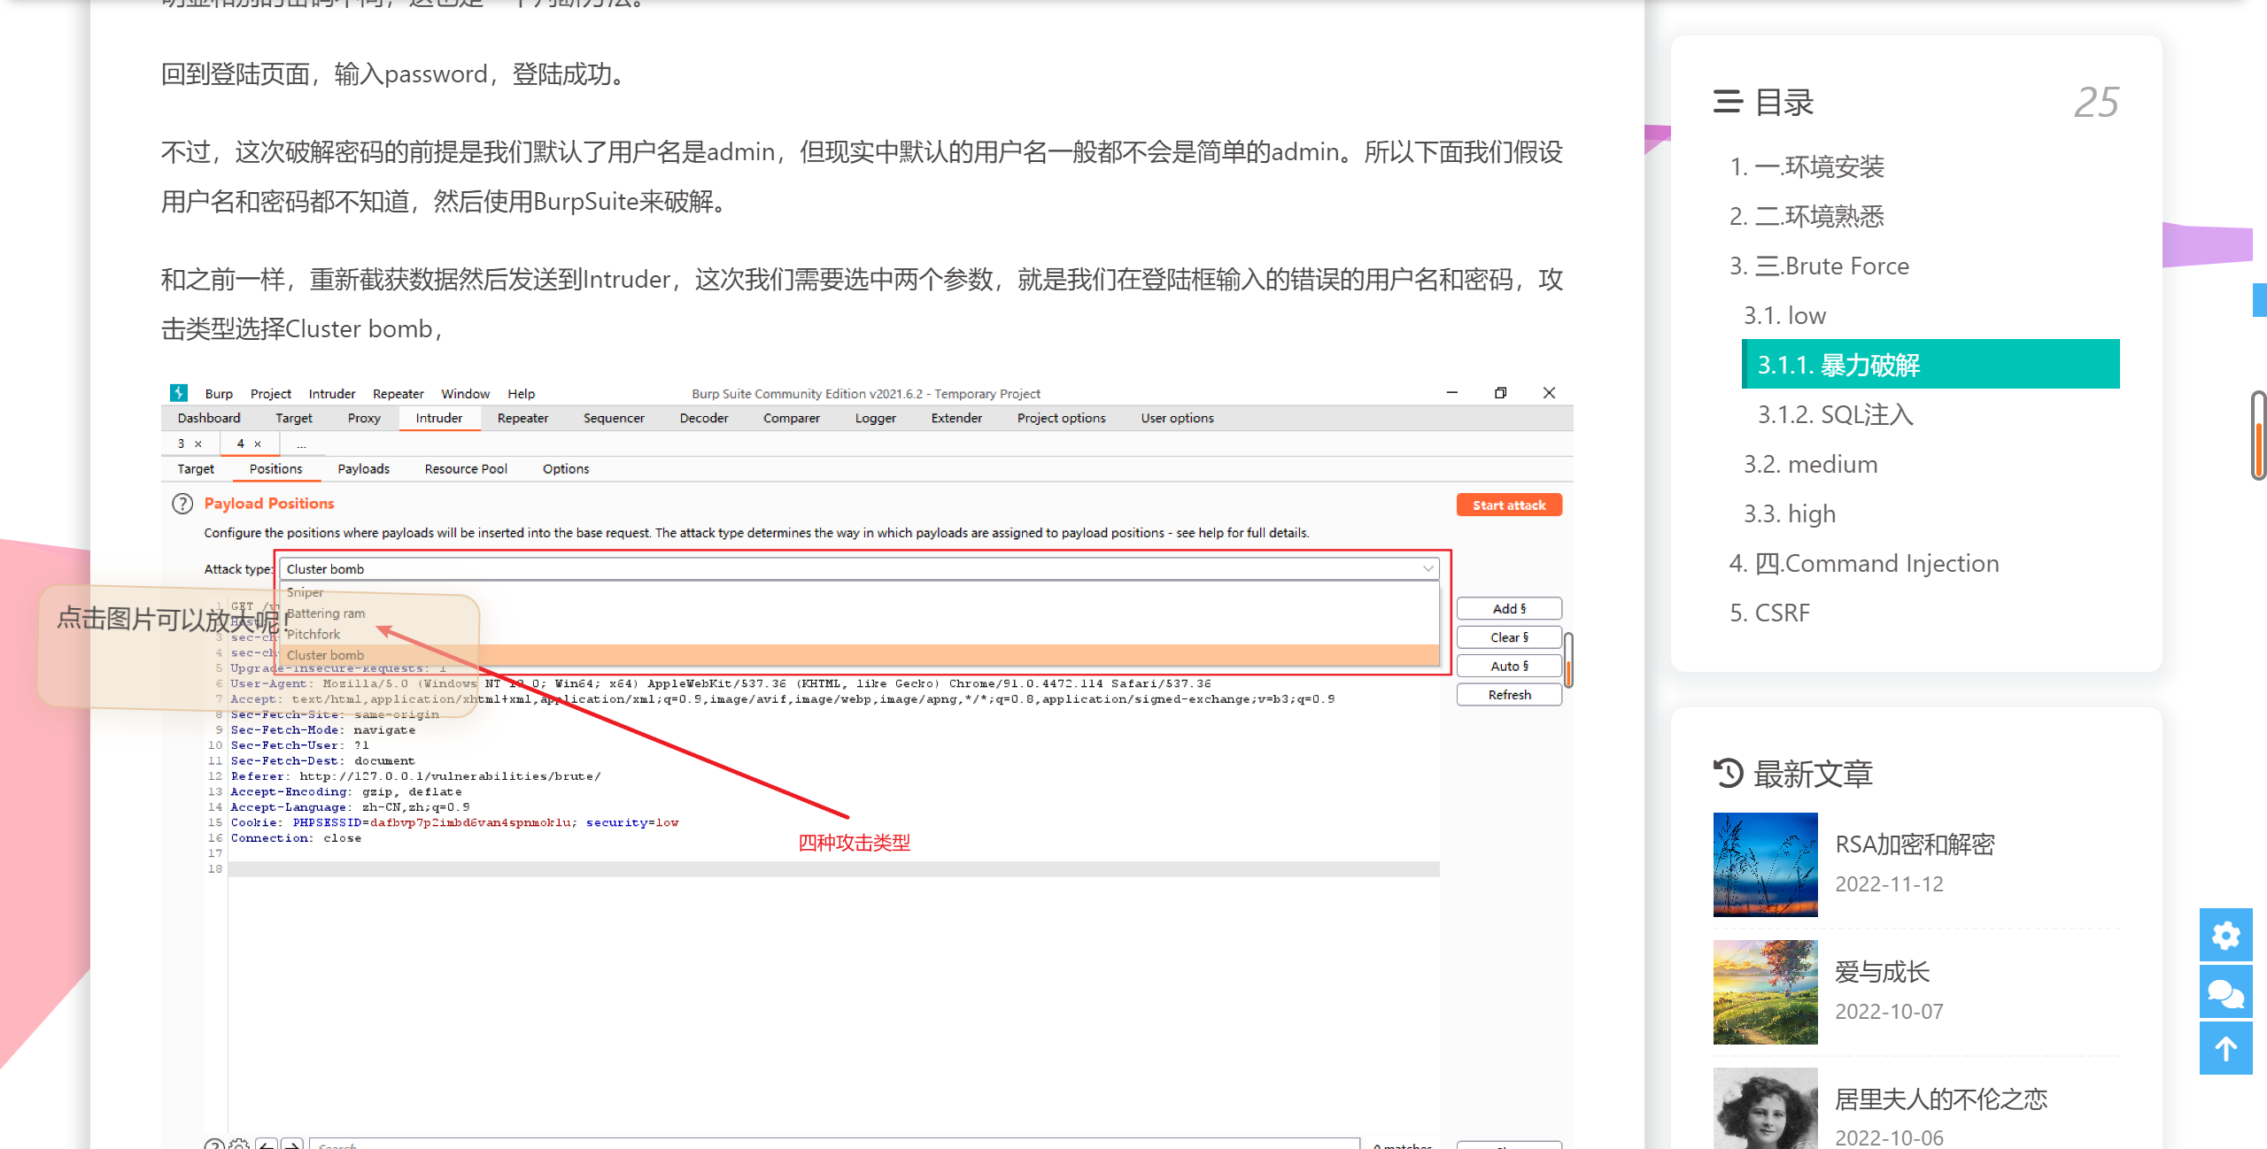Screen dimensions: 2267x1149
Task: Select highlighted 3.1.1. 暴力破解 entry
Action: pyautogui.click(x=1930, y=364)
